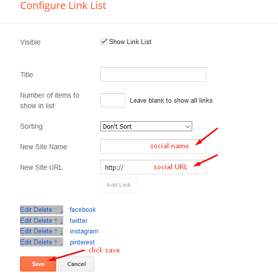Move twitter link down with arrow
The image size is (278, 273).
coord(61,221)
